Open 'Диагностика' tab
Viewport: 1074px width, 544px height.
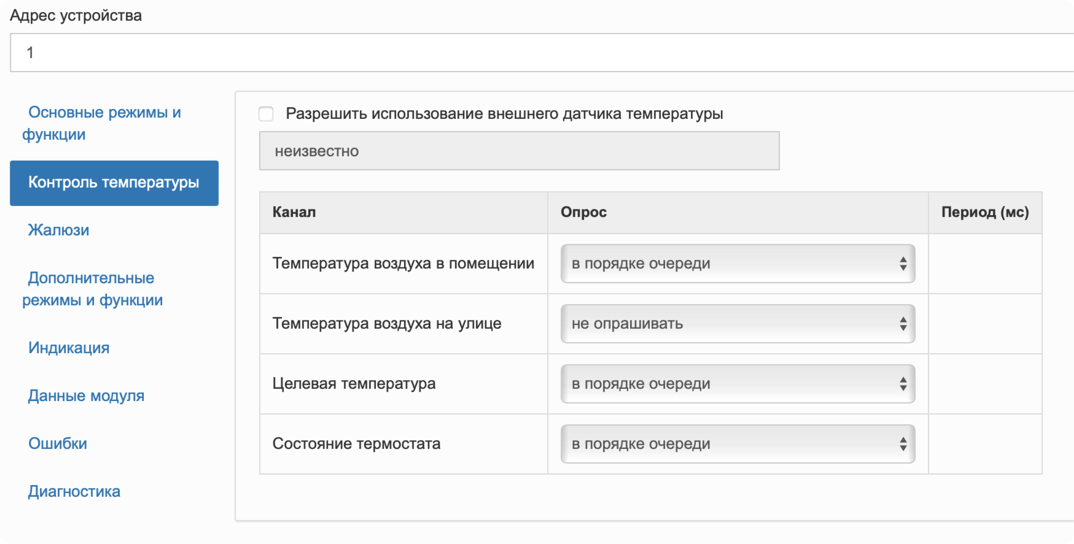click(x=74, y=491)
